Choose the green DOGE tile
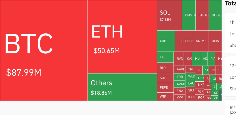 pos(215,15)
